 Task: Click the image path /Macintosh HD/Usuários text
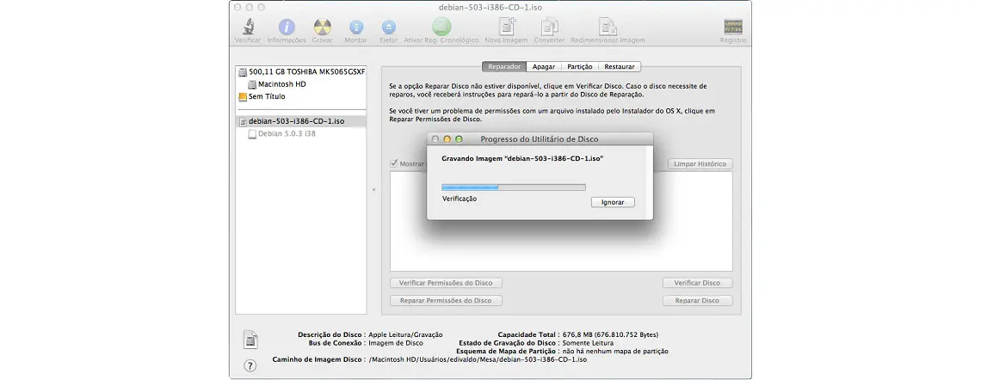click(478, 359)
